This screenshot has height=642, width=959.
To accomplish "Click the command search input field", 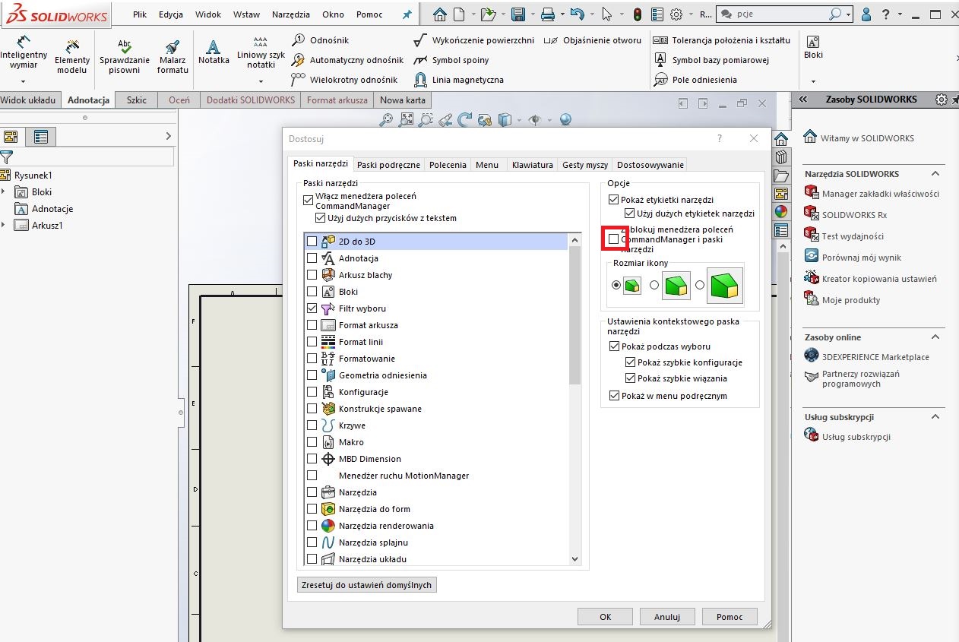I will coord(780,14).
